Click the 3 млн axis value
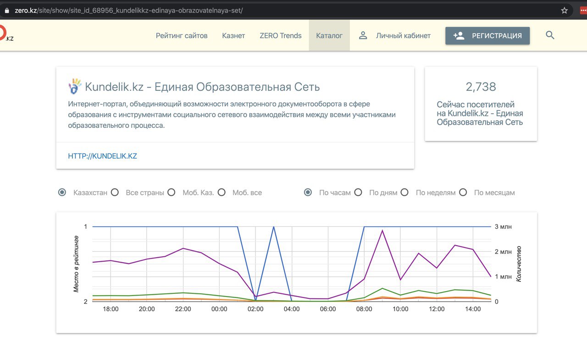Image resolution: width=587 pixels, height=341 pixels. [x=503, y=226]
